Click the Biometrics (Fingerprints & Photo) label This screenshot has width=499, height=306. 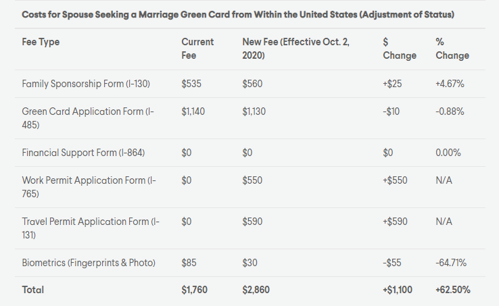tap(89, 263)
